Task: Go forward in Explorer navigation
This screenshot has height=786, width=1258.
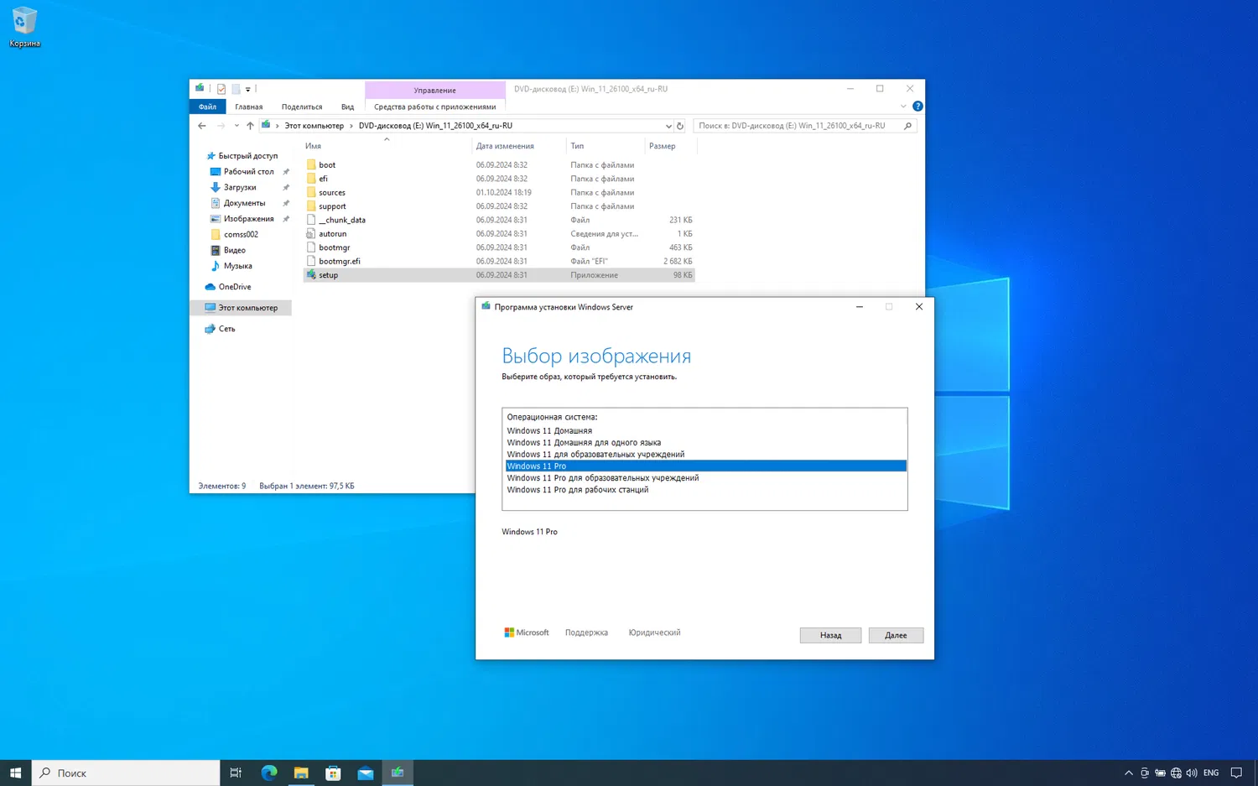Action: tap(221, 126)
